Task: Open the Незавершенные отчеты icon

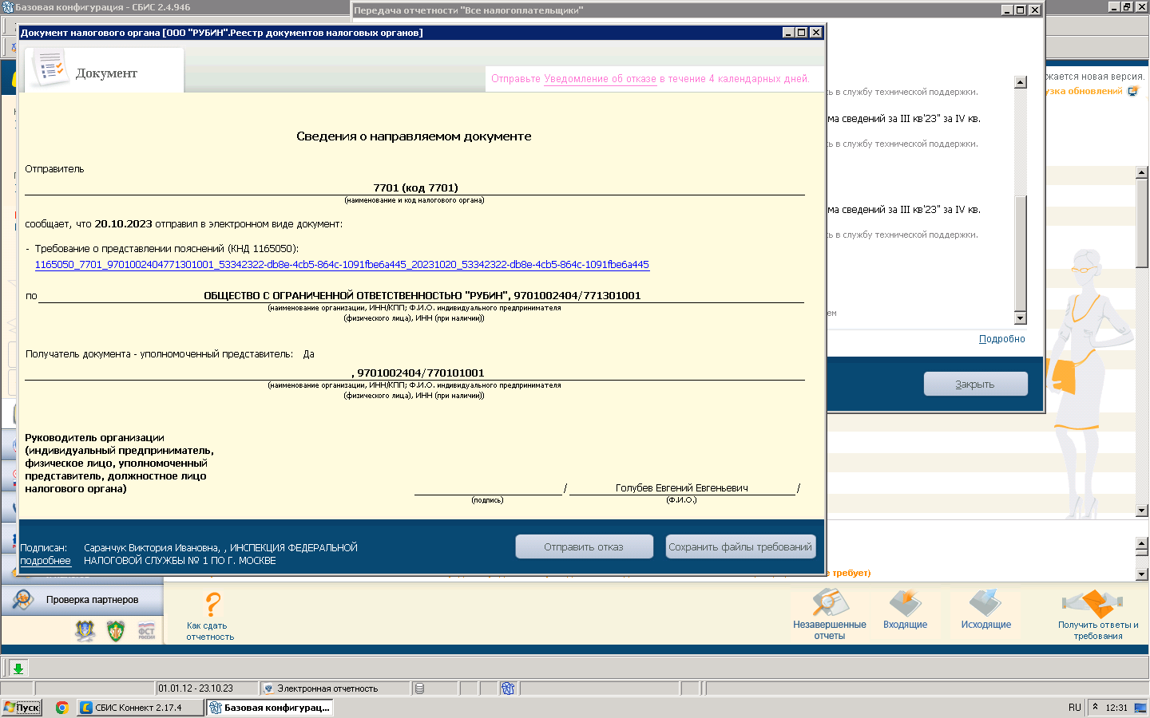Action: (x=830, y=602)
